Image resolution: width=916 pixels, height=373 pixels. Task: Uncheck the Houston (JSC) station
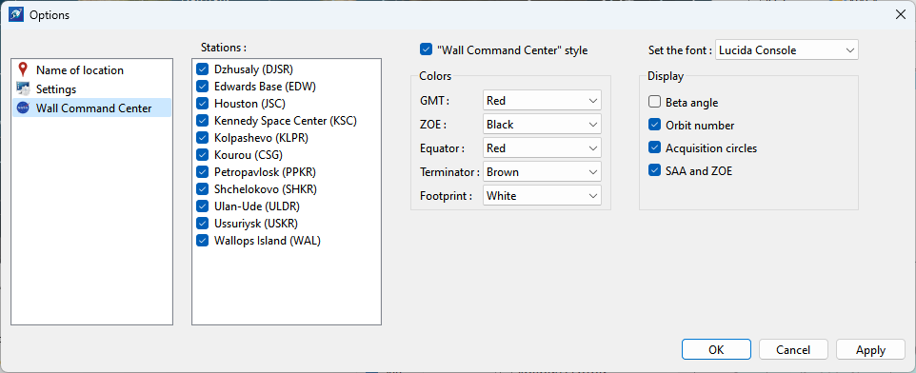tap(203, 104)
